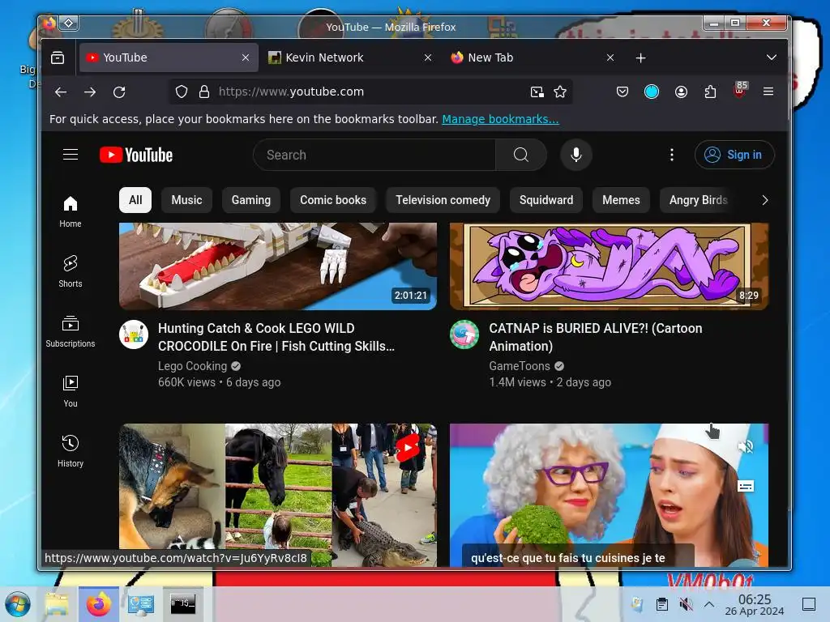The height and width of the screenshot is (622, 830).
Task: Select the Memes chip
Action: pos(621,200)
